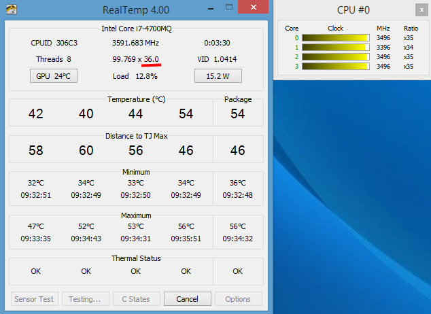Click the maximum 52°C reading
The width and height of the screenshot is (431, 314).
pos(86,226)
